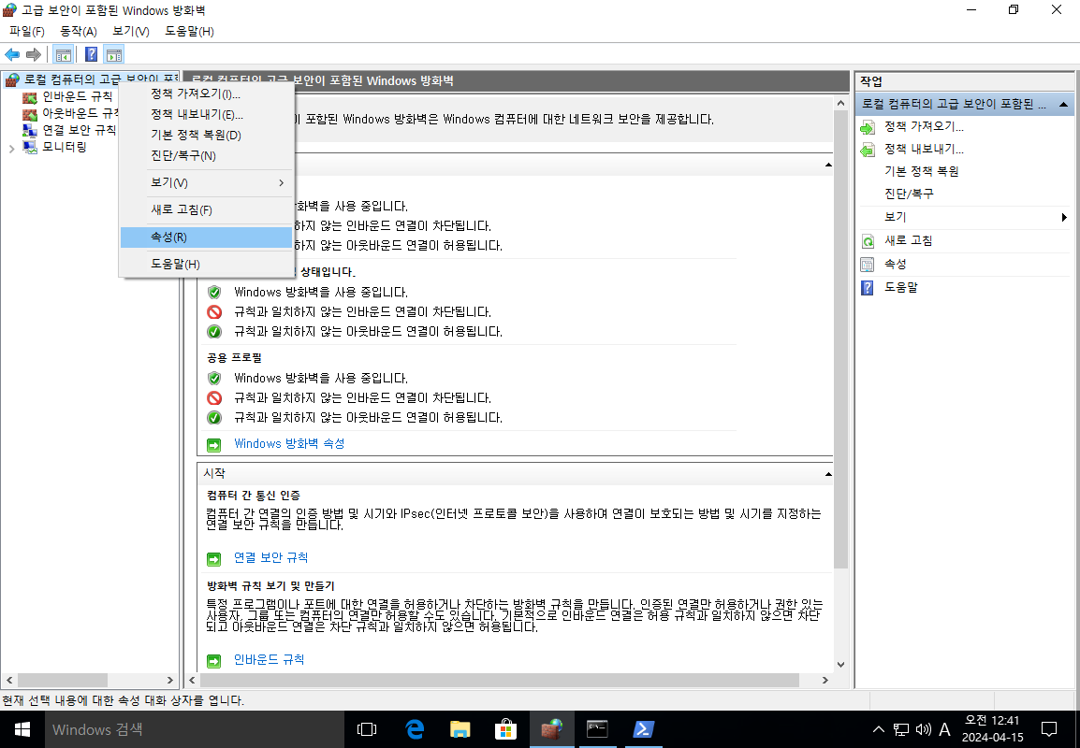Image resolution: width=1080 pixels, height=748 pixels.
Task: Choose 기본 정책 복원(D) in context menu
Action: pyautogui.click(x=207, y=135)
